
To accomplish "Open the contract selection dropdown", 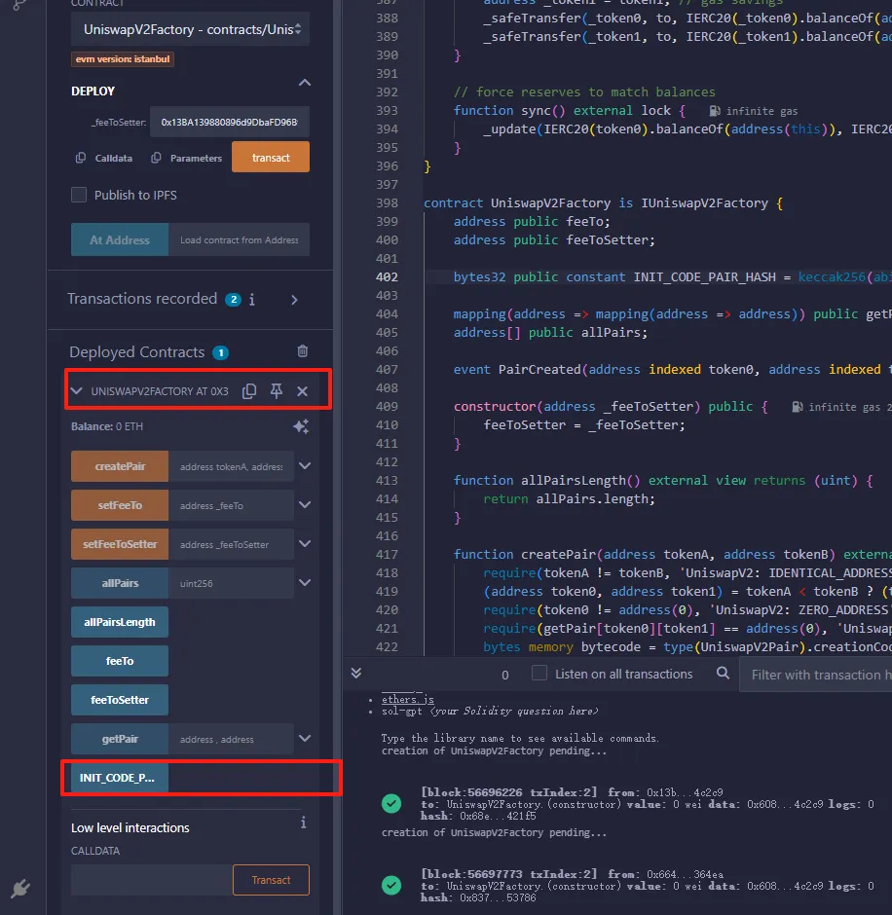I will [190, 30].
